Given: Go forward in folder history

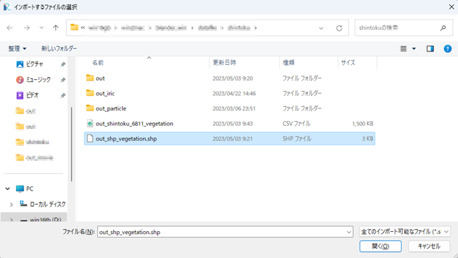Looking at the screenshot, I should tap(26, 28).
